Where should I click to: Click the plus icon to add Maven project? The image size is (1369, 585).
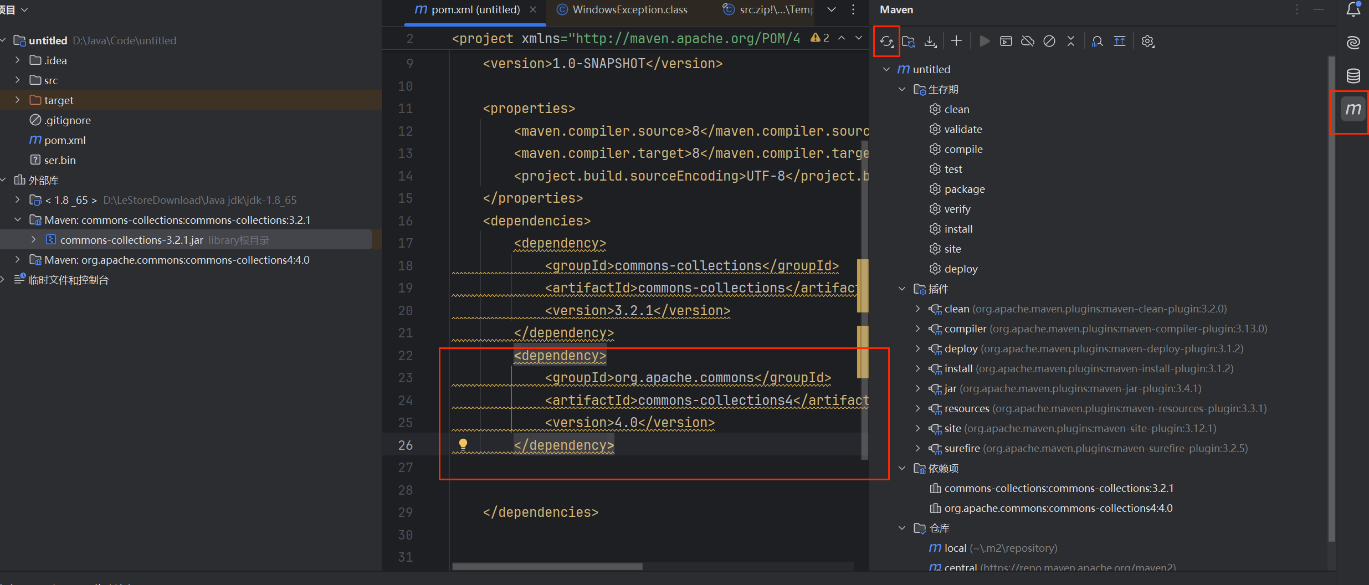[x=956, y=42]
